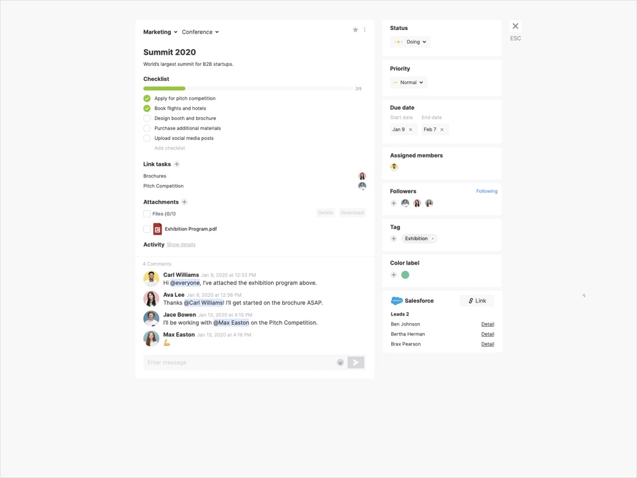This screenshot has height=478, width=637.
Task: Remove the Jan 9 start date
Action: tap(411, 129)
